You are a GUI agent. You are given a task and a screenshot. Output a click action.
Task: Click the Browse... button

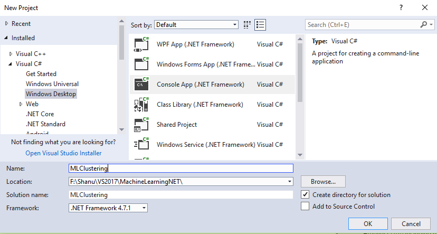(324, 182)
